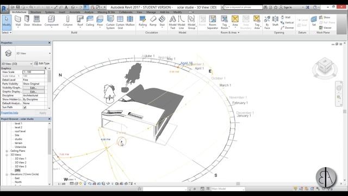
Task: Click the Model Text tool
Action: point(172,22)
